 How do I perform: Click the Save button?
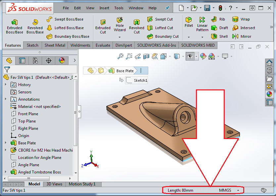(x=207, y=8)
